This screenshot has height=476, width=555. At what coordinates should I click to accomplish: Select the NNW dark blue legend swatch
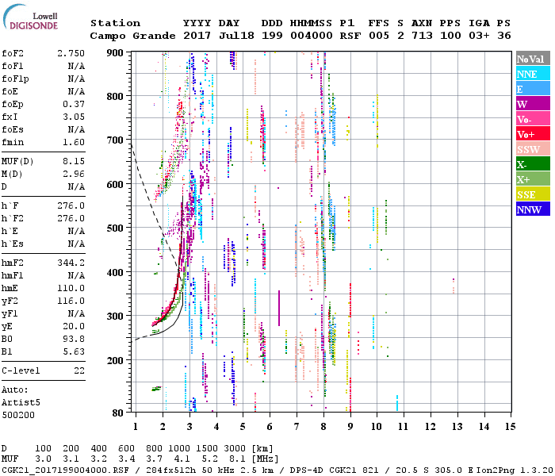(x=533, y=209)
